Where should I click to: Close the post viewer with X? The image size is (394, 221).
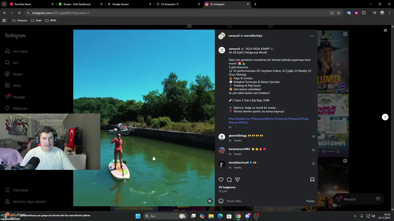point(385,30)
